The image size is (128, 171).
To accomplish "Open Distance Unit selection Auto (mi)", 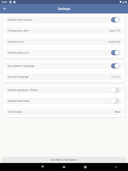I will [64, 42].
